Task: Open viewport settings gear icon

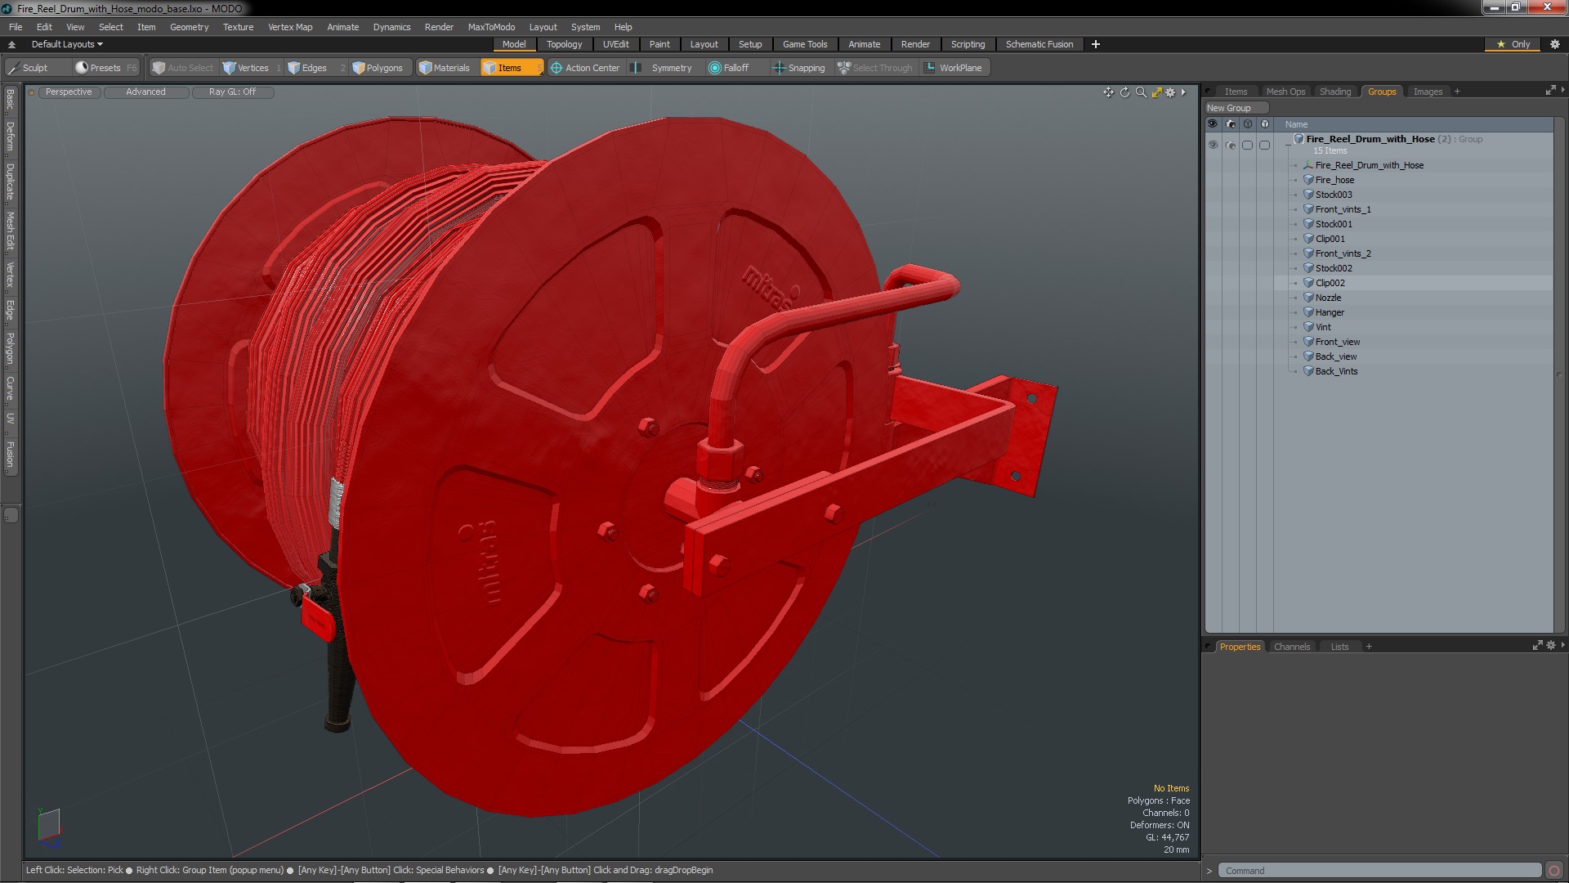Action: pyautogui.click(x=1170, y=92)
